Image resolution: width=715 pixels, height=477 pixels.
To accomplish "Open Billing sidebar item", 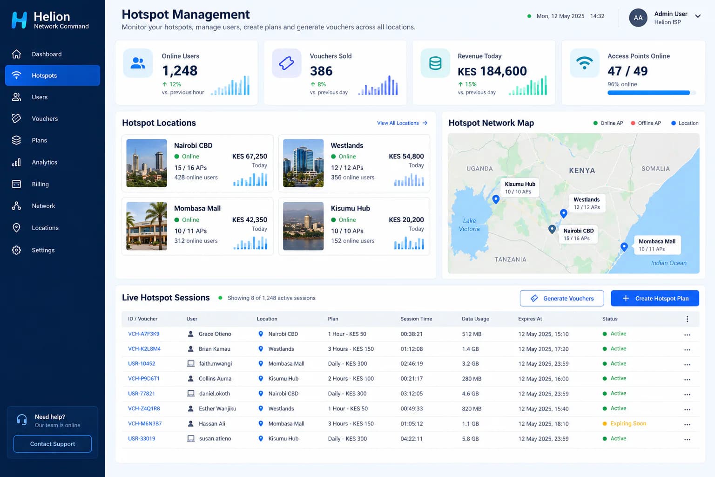I will 53,184.
